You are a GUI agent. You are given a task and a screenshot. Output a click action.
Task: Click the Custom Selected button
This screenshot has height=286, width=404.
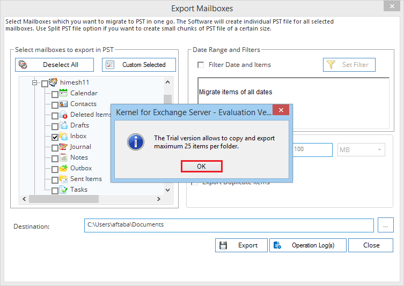pyautogui.click(x=139, y=65)
